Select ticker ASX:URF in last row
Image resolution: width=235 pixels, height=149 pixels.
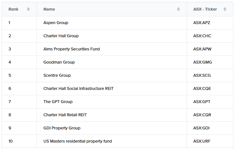click(202, 141)
